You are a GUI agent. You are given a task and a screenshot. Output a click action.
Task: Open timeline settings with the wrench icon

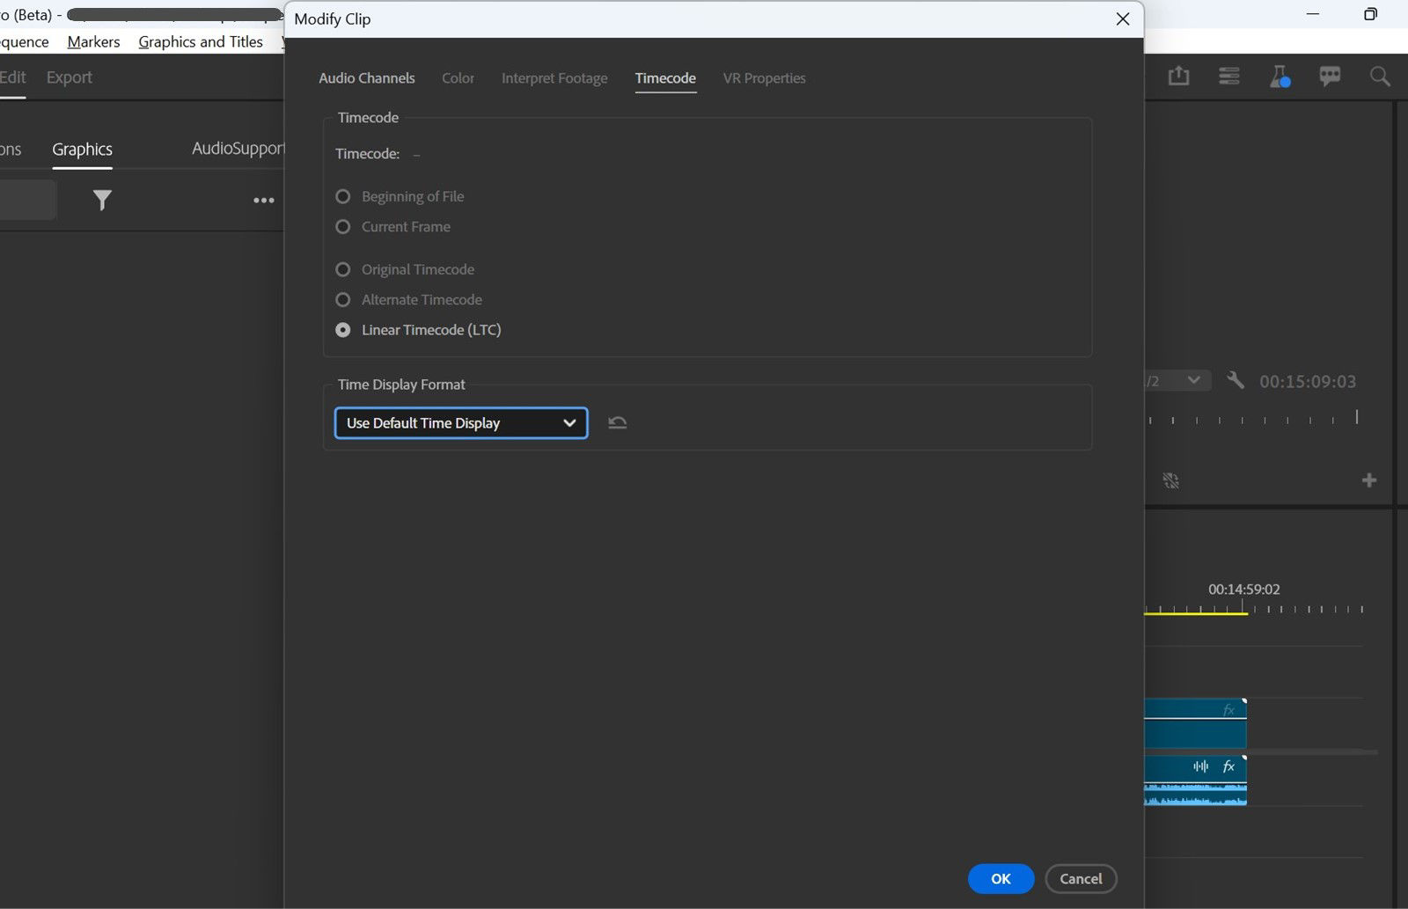1236,380
